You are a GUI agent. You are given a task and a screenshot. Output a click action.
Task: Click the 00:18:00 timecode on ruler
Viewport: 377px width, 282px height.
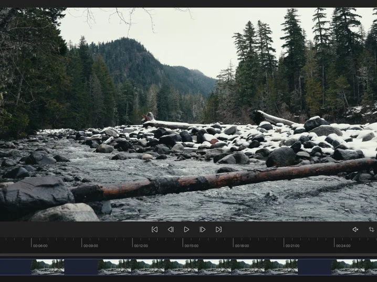point(242,246)
